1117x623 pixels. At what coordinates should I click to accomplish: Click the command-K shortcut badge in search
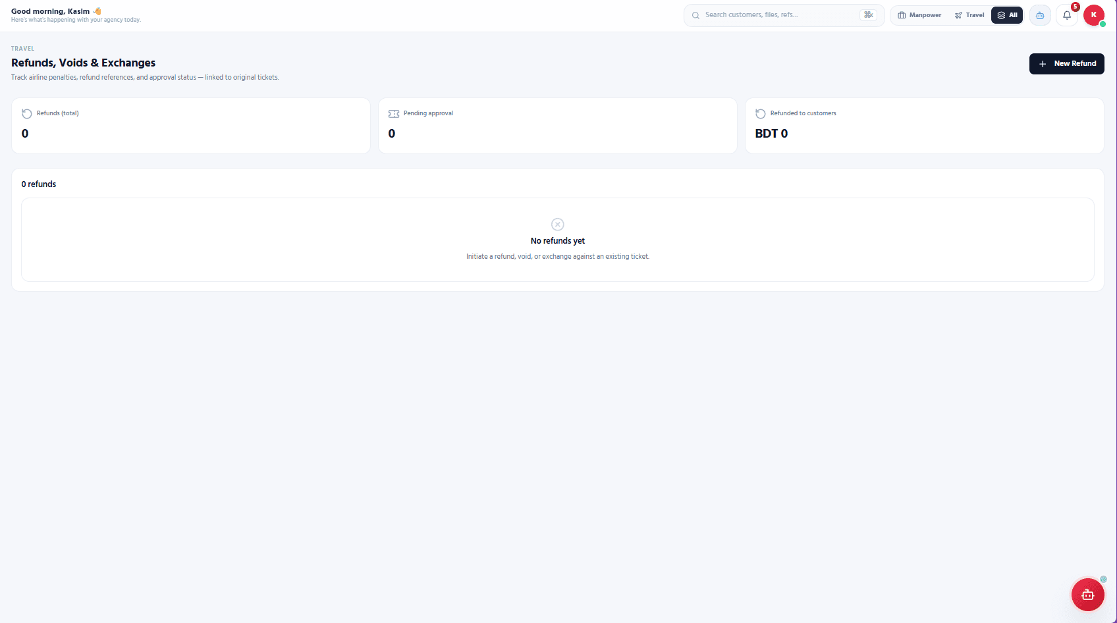coord(868,15)
